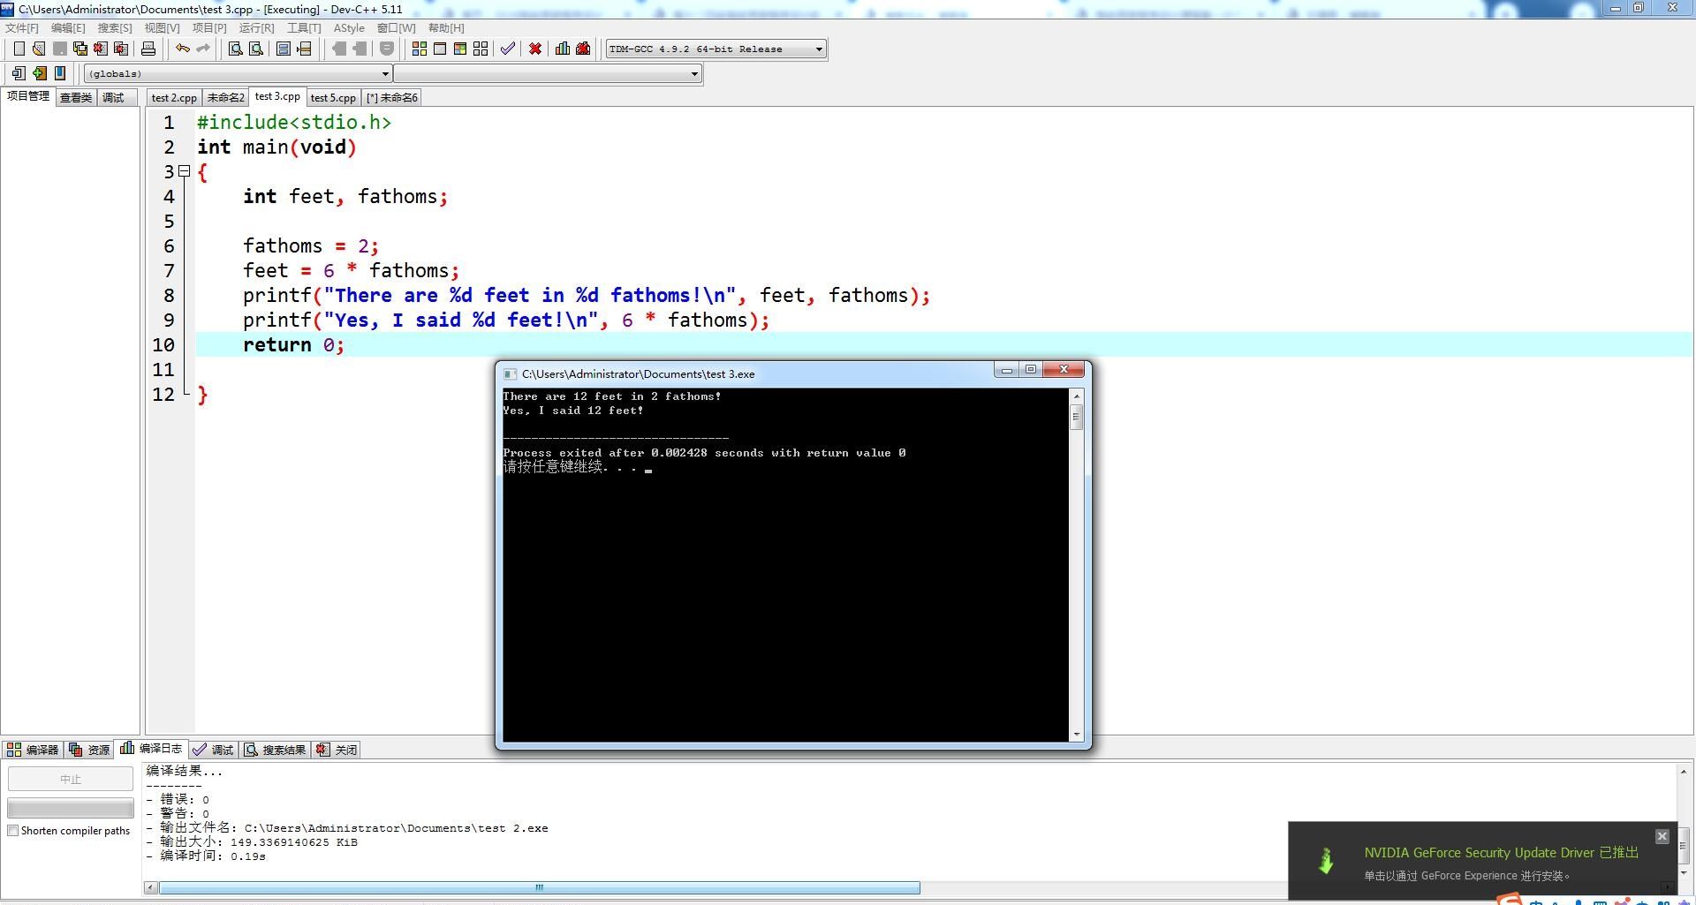Viewport: 1696px width, 905px height.
Task: Start debugging with the checkmark icon
Action: (508, 49)
